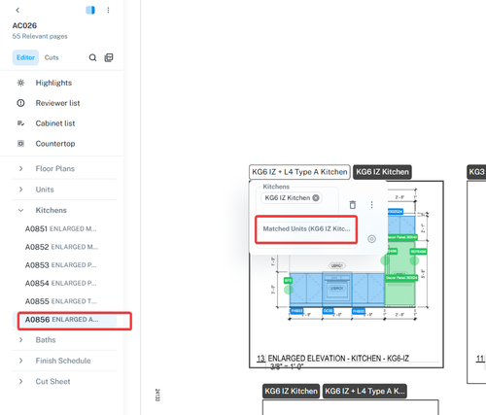This screenshot has width=486, height=415.
Task: Expand the Units chevron
Action: [20, 190]
